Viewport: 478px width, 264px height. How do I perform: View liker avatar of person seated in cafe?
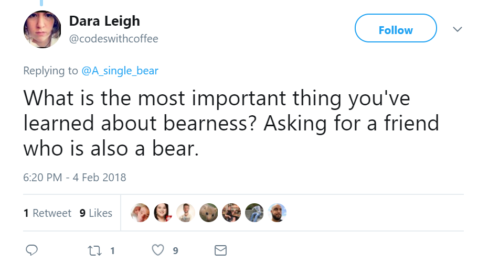[231, 213]
